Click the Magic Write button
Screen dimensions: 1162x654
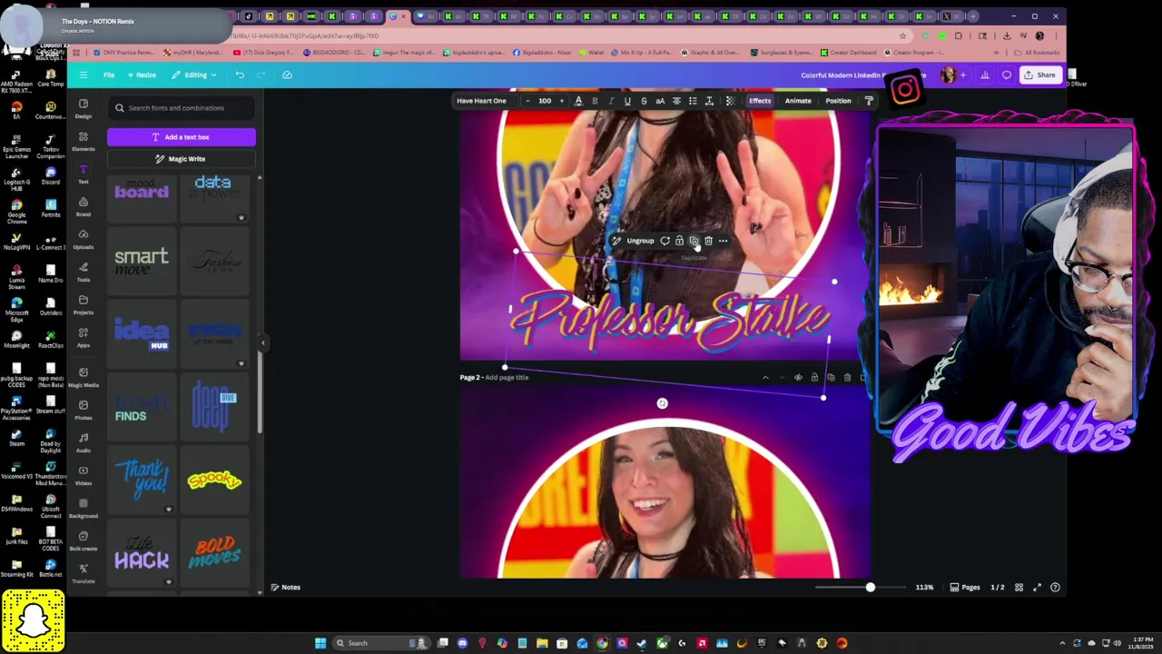pos(182,159)
